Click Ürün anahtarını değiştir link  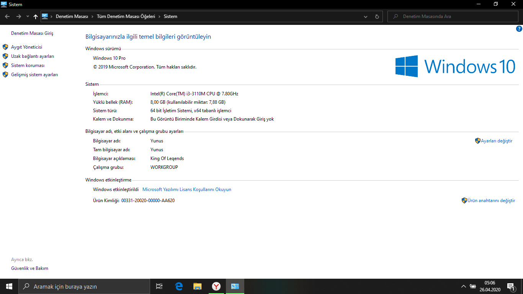pos(491,201)
